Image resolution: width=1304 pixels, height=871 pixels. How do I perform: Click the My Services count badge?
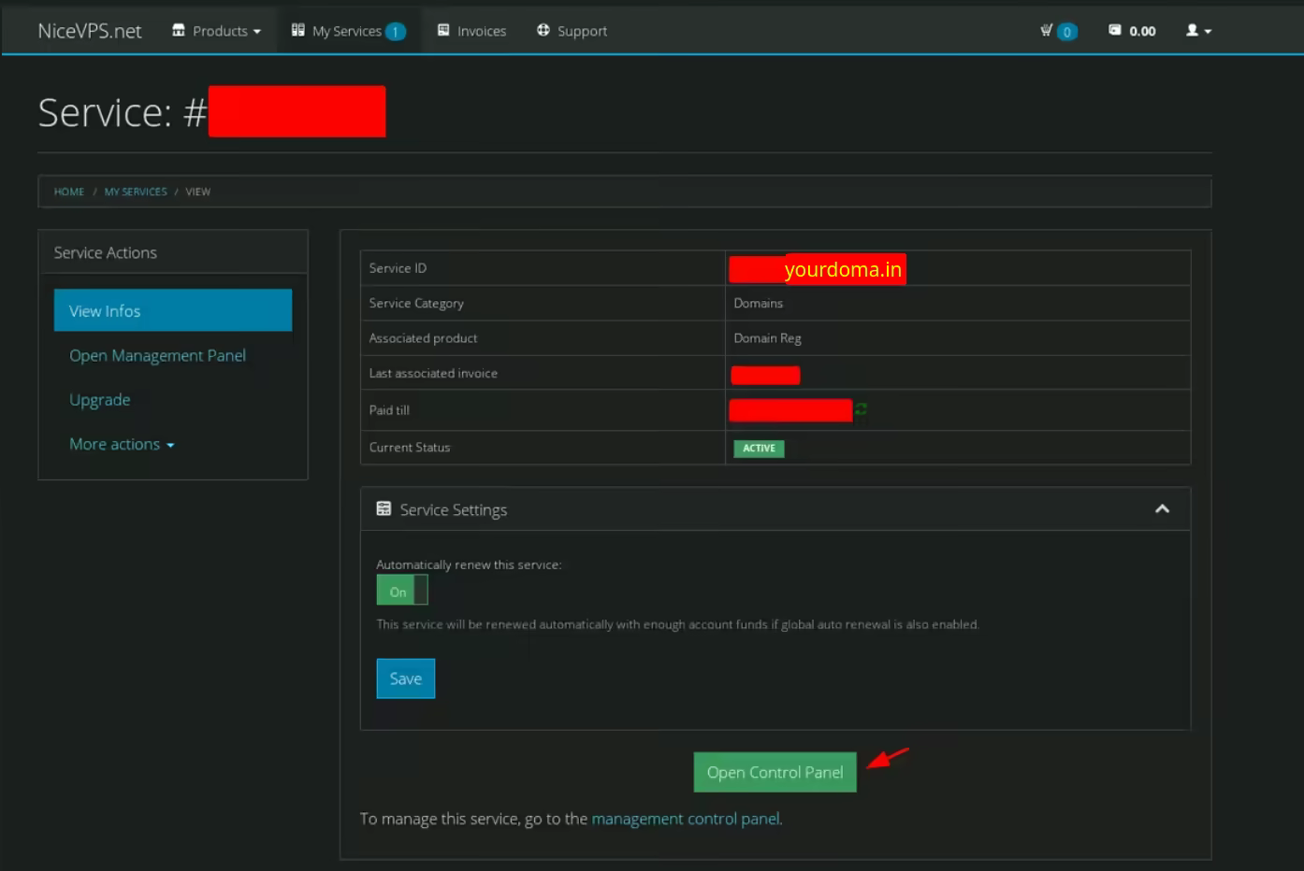pos(396,32)
